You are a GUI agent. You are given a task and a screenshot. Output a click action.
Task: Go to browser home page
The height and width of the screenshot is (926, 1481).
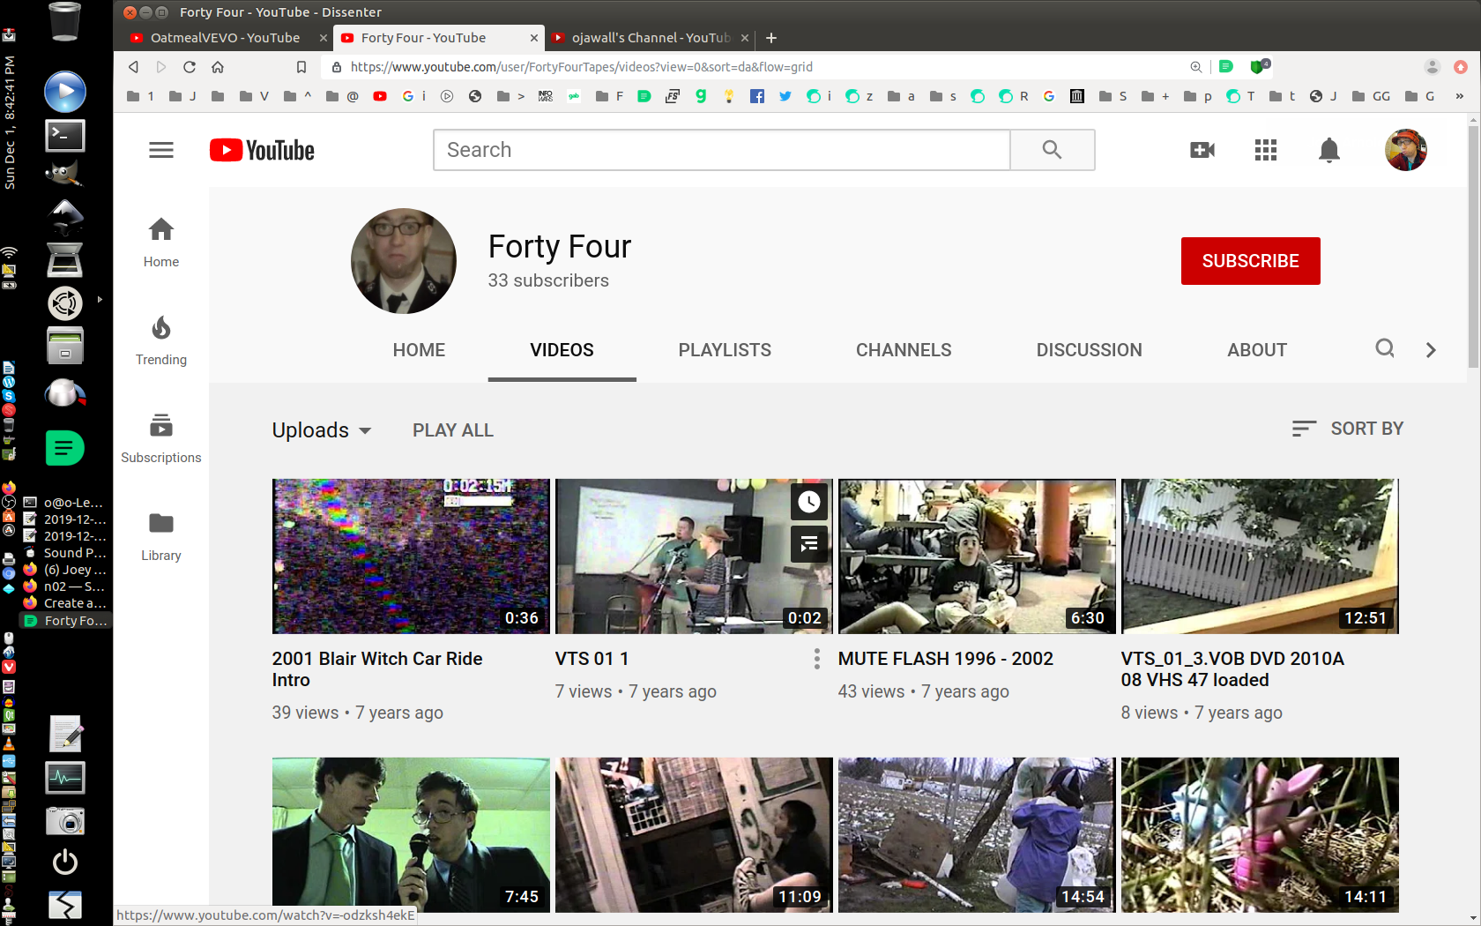218,67
